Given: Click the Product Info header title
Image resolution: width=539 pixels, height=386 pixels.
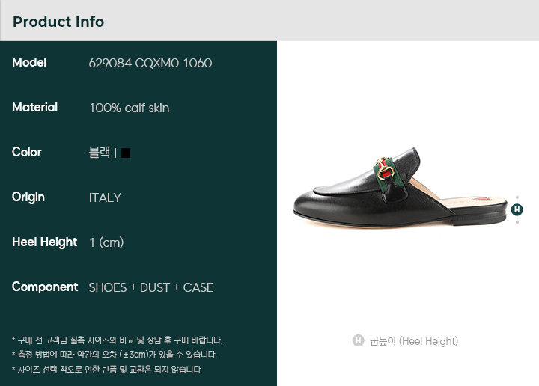Looking at the screenshot, I should 58,22.
